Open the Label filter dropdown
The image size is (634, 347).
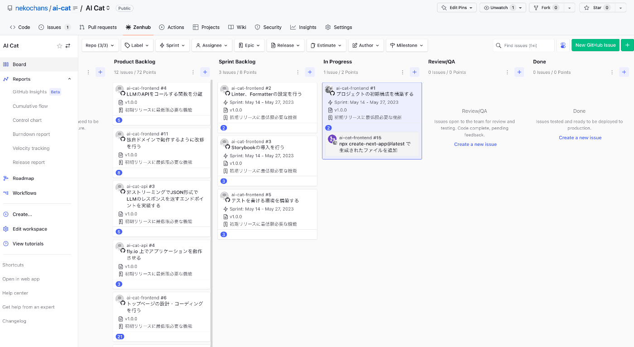[137, 45]
